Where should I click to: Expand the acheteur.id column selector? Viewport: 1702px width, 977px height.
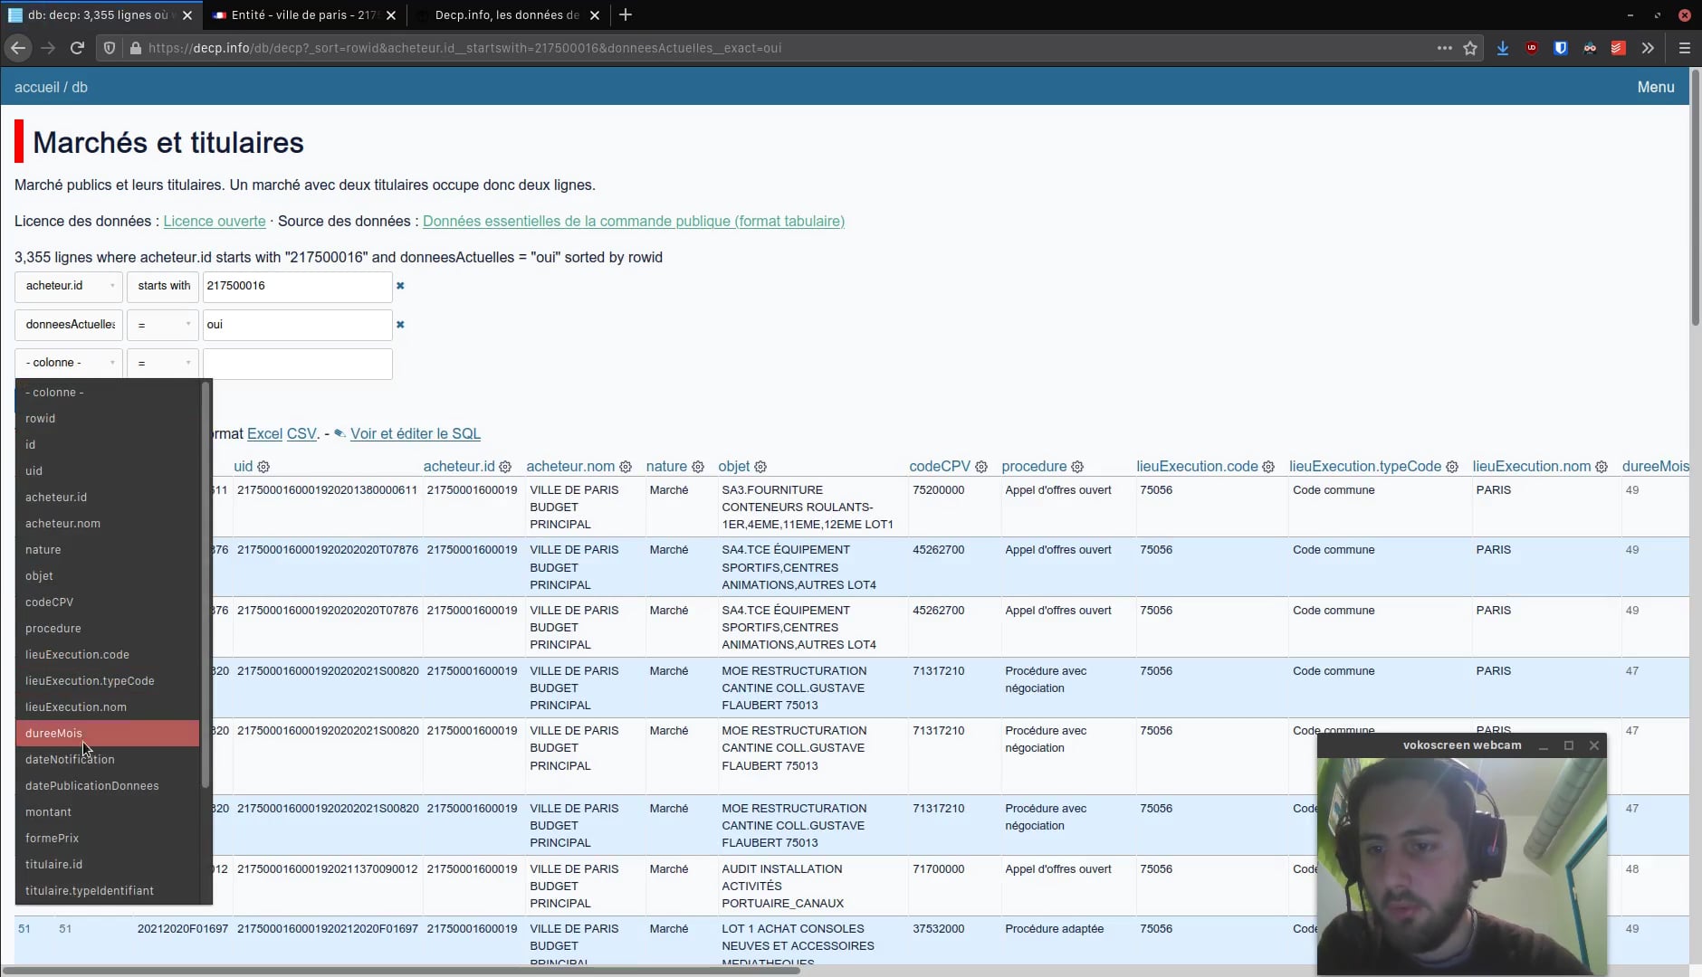pyautogui.click(x=69, y=286)
